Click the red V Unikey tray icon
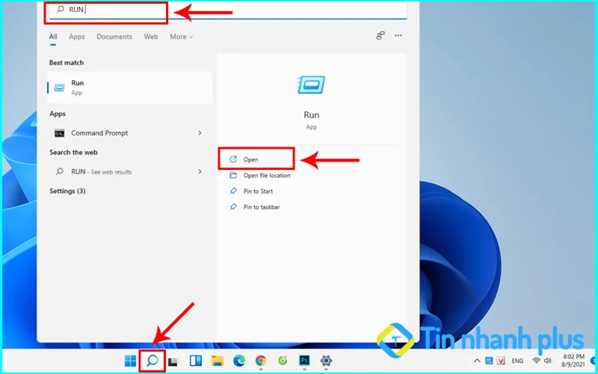This screenshot has height=374, width=598. coord(501,361)
